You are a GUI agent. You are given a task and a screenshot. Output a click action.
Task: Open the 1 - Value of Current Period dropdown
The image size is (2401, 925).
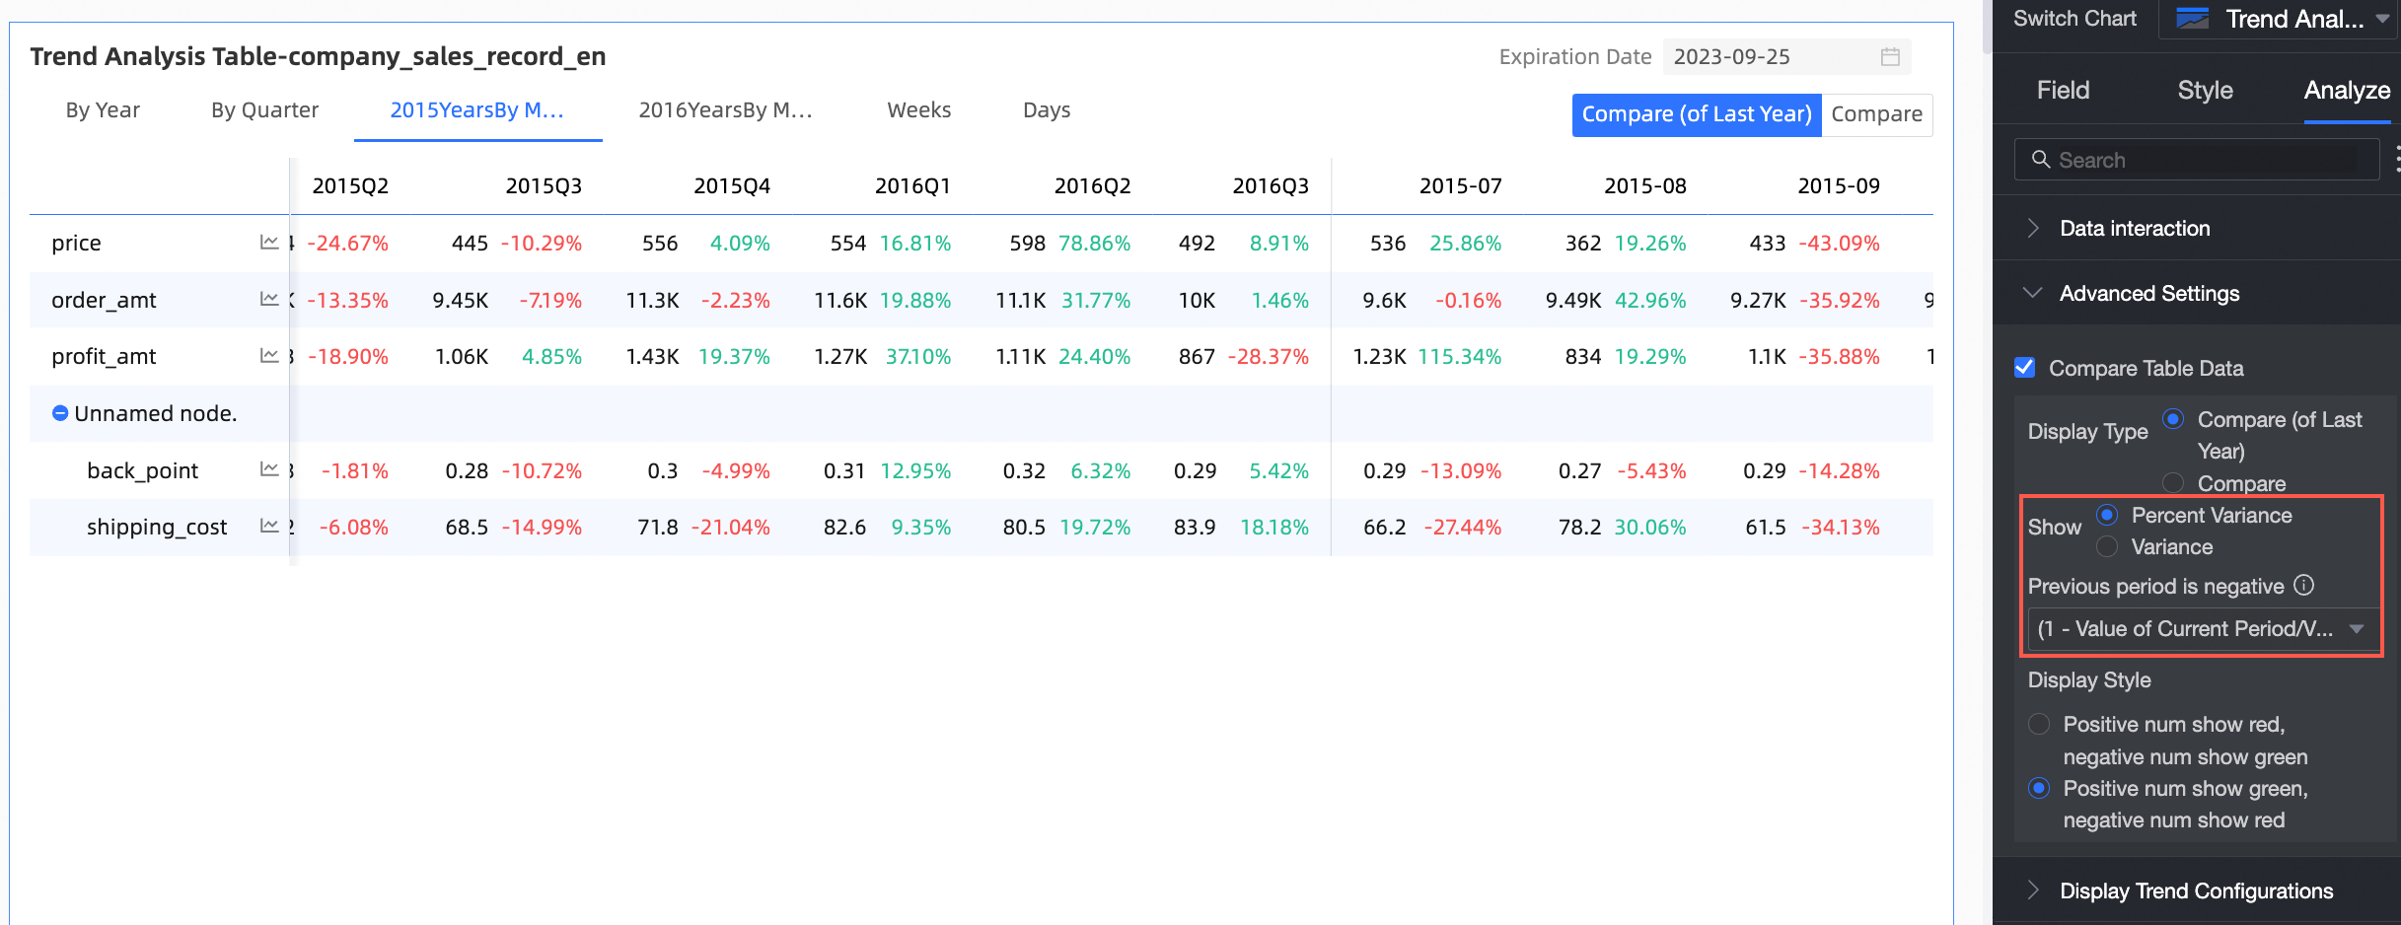(2201, 628)
